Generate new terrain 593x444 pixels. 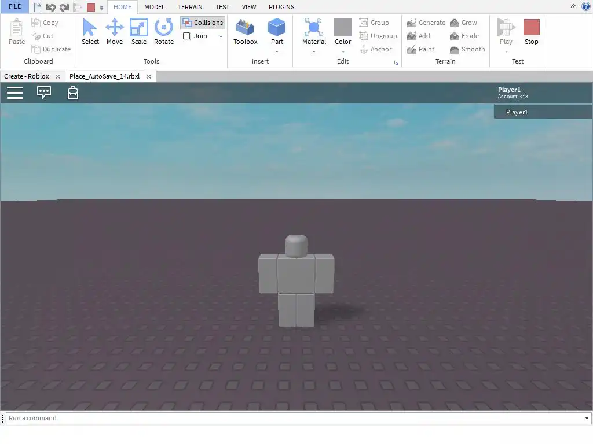coord(426,23)
